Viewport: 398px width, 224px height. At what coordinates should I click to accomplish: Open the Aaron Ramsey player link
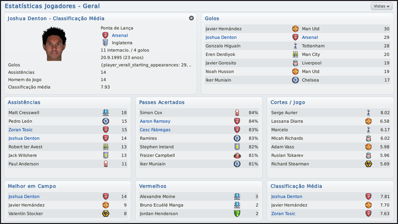(x=155, y=121)
